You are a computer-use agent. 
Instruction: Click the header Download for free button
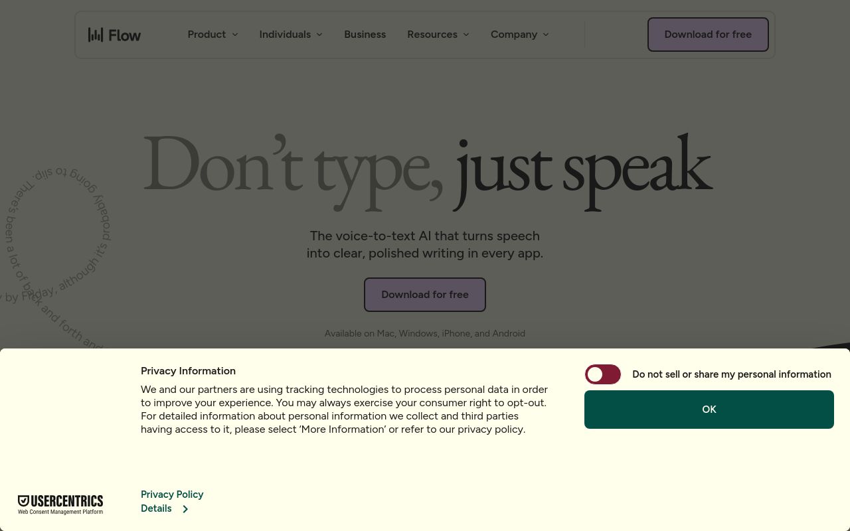(x=708, y=35)
